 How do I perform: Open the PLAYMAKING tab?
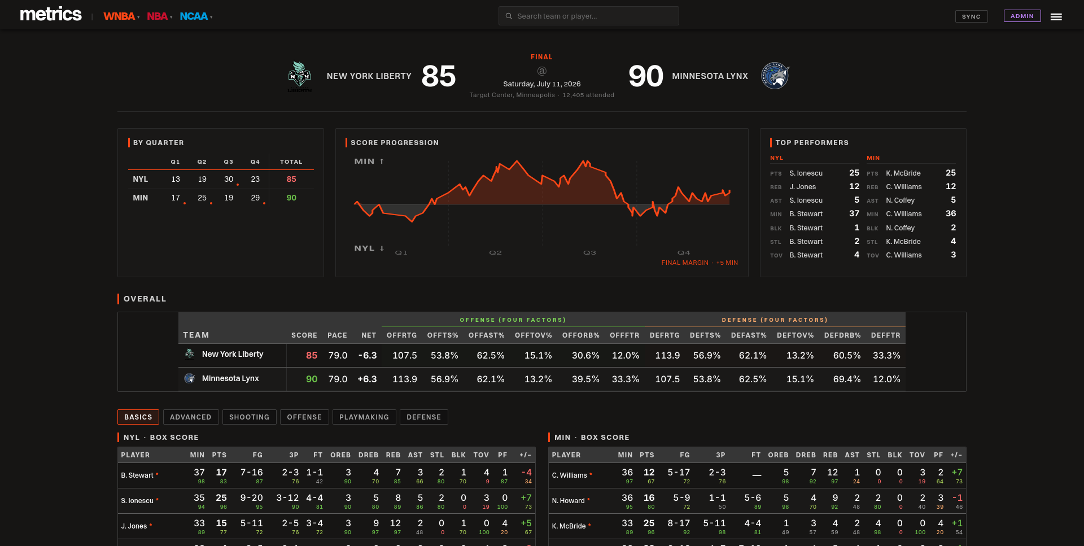pos(364,417)
